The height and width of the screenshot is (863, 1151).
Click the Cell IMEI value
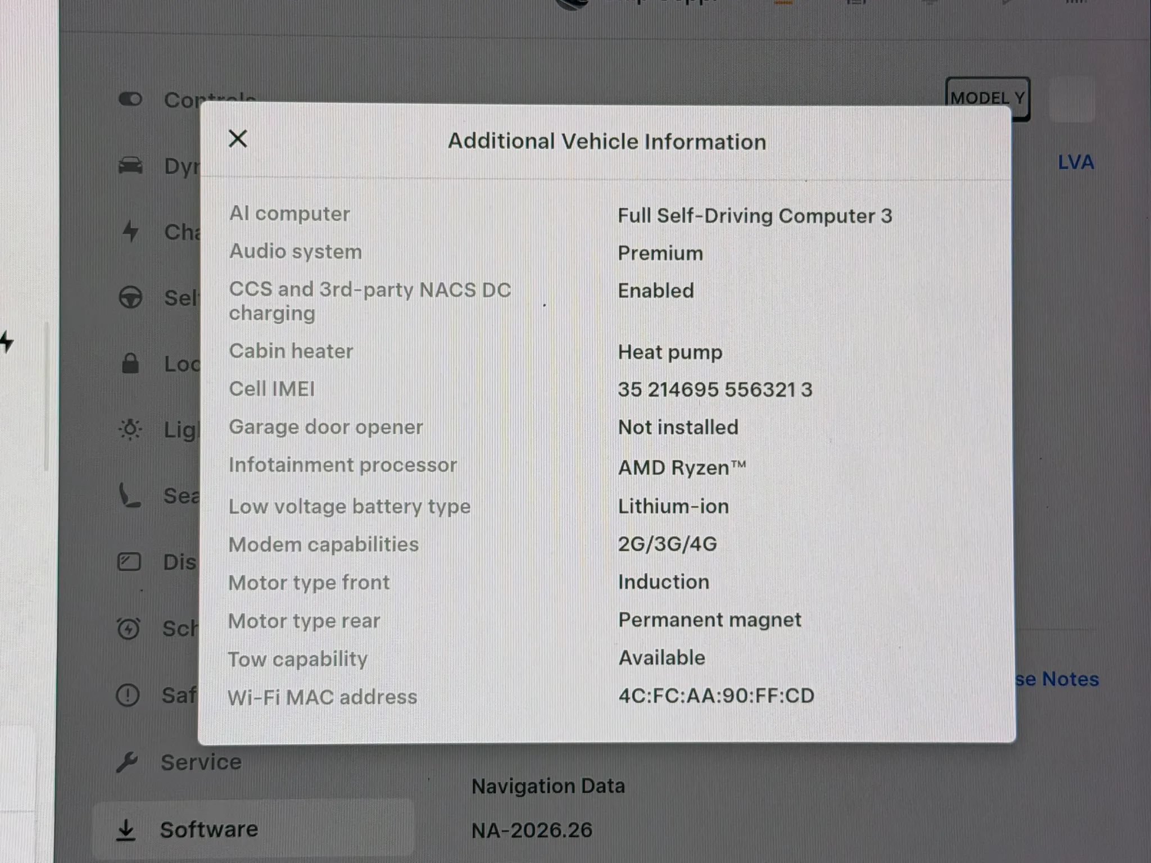715,389
